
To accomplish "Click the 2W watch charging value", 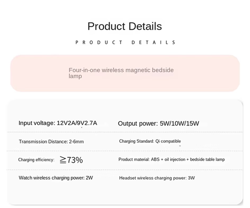I will [x=89, y=178].
